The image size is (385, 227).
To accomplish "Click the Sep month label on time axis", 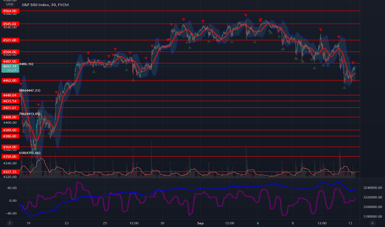I will click(200, 223).
